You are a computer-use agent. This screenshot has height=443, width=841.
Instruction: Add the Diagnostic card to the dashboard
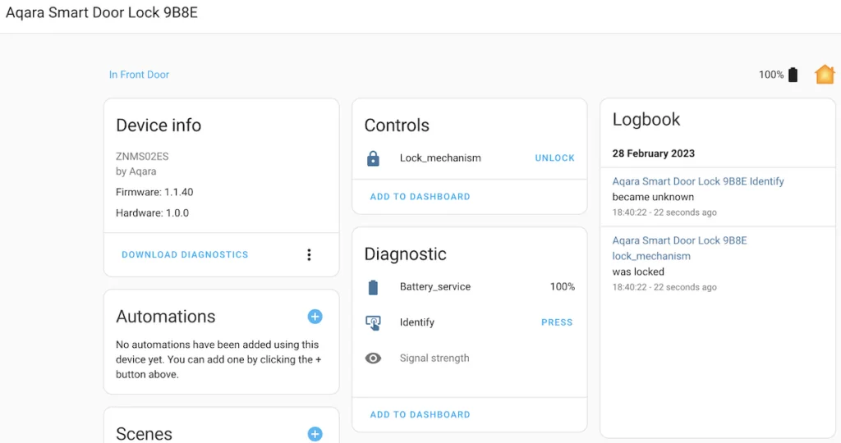(420, 414)
